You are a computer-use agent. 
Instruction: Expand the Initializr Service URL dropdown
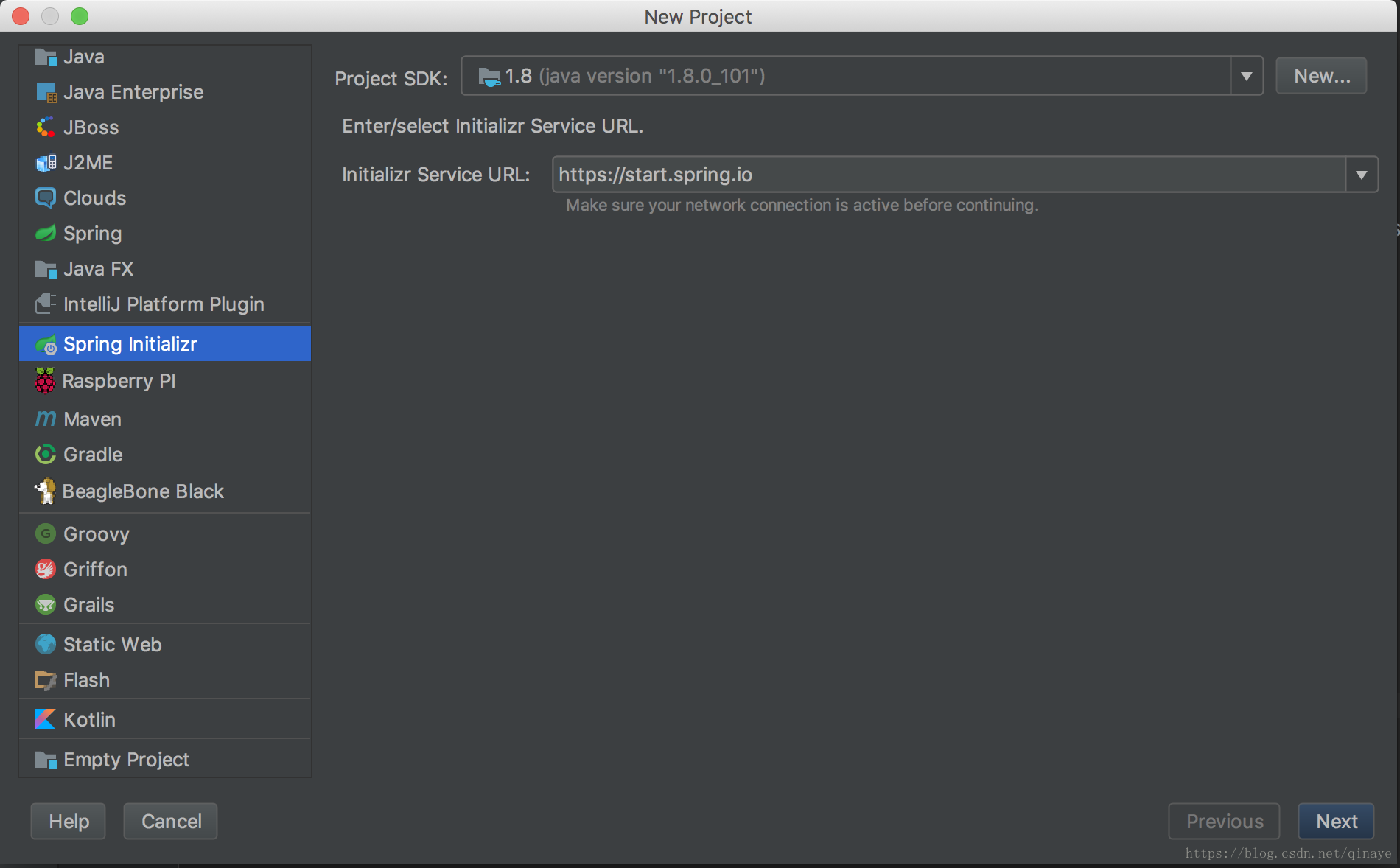click(1361, 175)
